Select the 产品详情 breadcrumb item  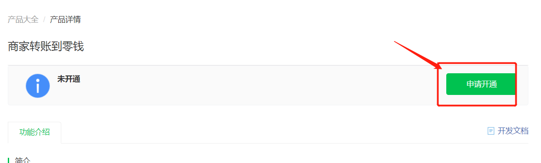tap(65, 20)
